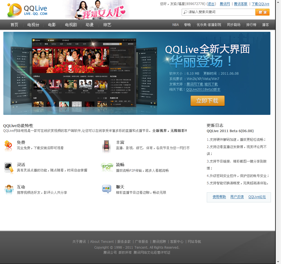Click the 我知女人心 banner image
Viewport: 281px width, 264px height.
(98, 10)
